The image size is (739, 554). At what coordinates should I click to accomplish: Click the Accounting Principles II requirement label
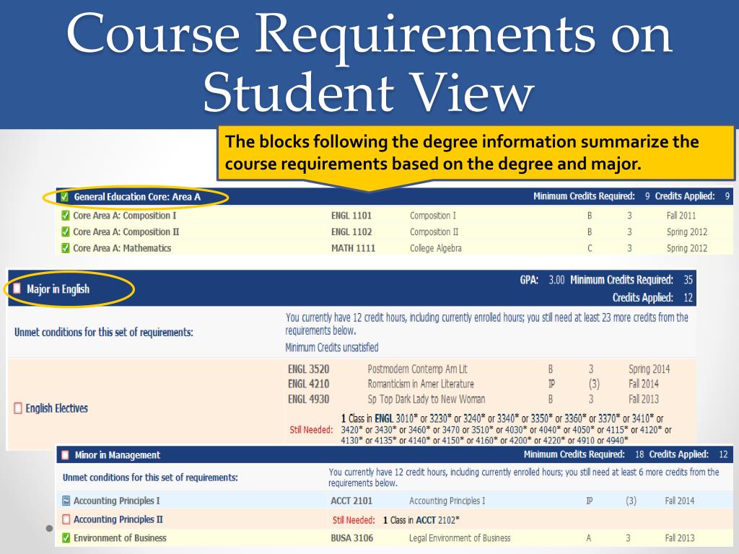(x=118, y=519)
